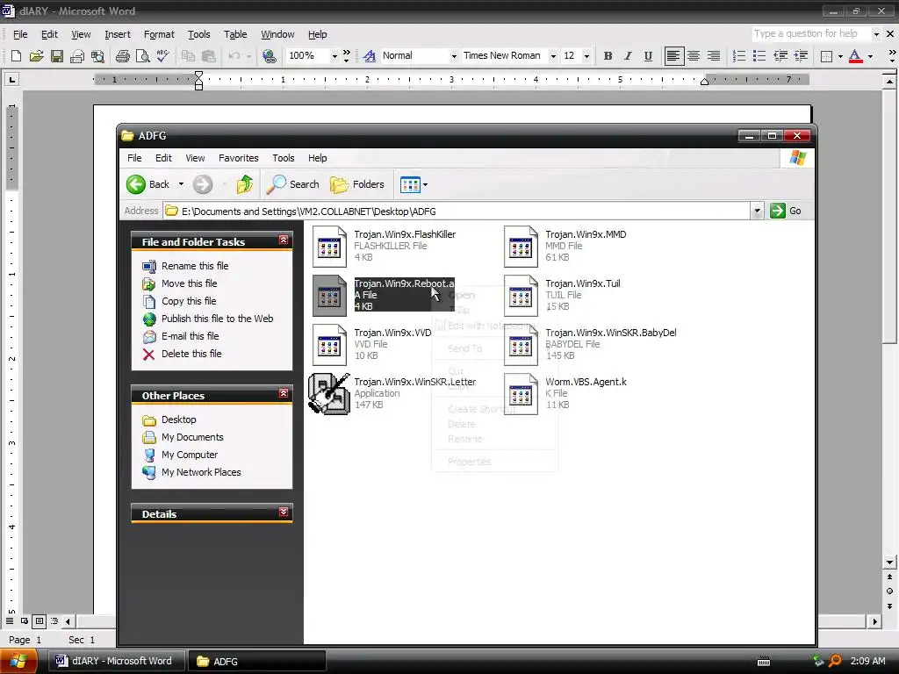Switch to dIARY - Microsoft Word taskbar button
The height and width of the screenshot is (674, 899).
[115, 661]
